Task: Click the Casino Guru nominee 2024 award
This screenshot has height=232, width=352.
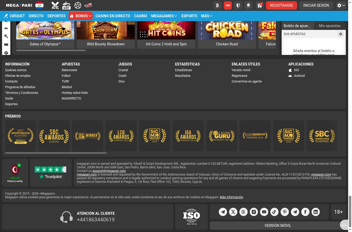Action: pos(222,136)
